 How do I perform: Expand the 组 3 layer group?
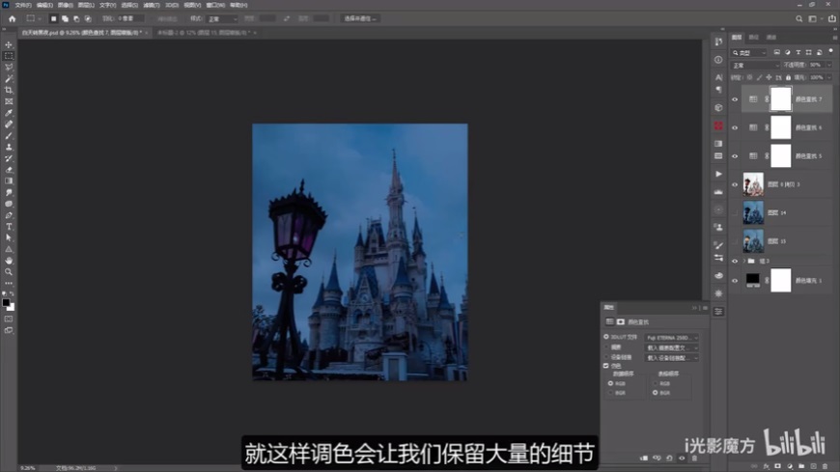[x=744, y=261]
